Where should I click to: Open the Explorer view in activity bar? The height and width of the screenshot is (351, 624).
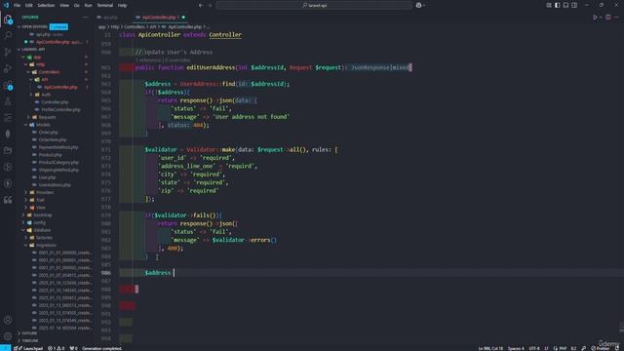(8, 19)
